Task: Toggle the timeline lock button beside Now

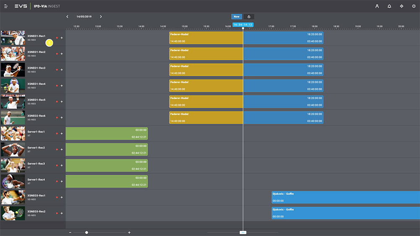Action: click(249, 17)
